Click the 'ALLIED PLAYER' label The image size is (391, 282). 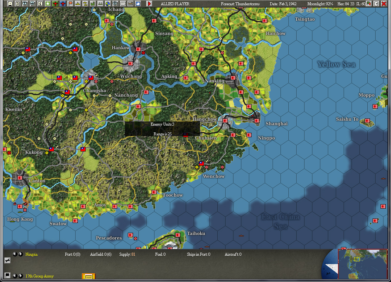(175, 4)
